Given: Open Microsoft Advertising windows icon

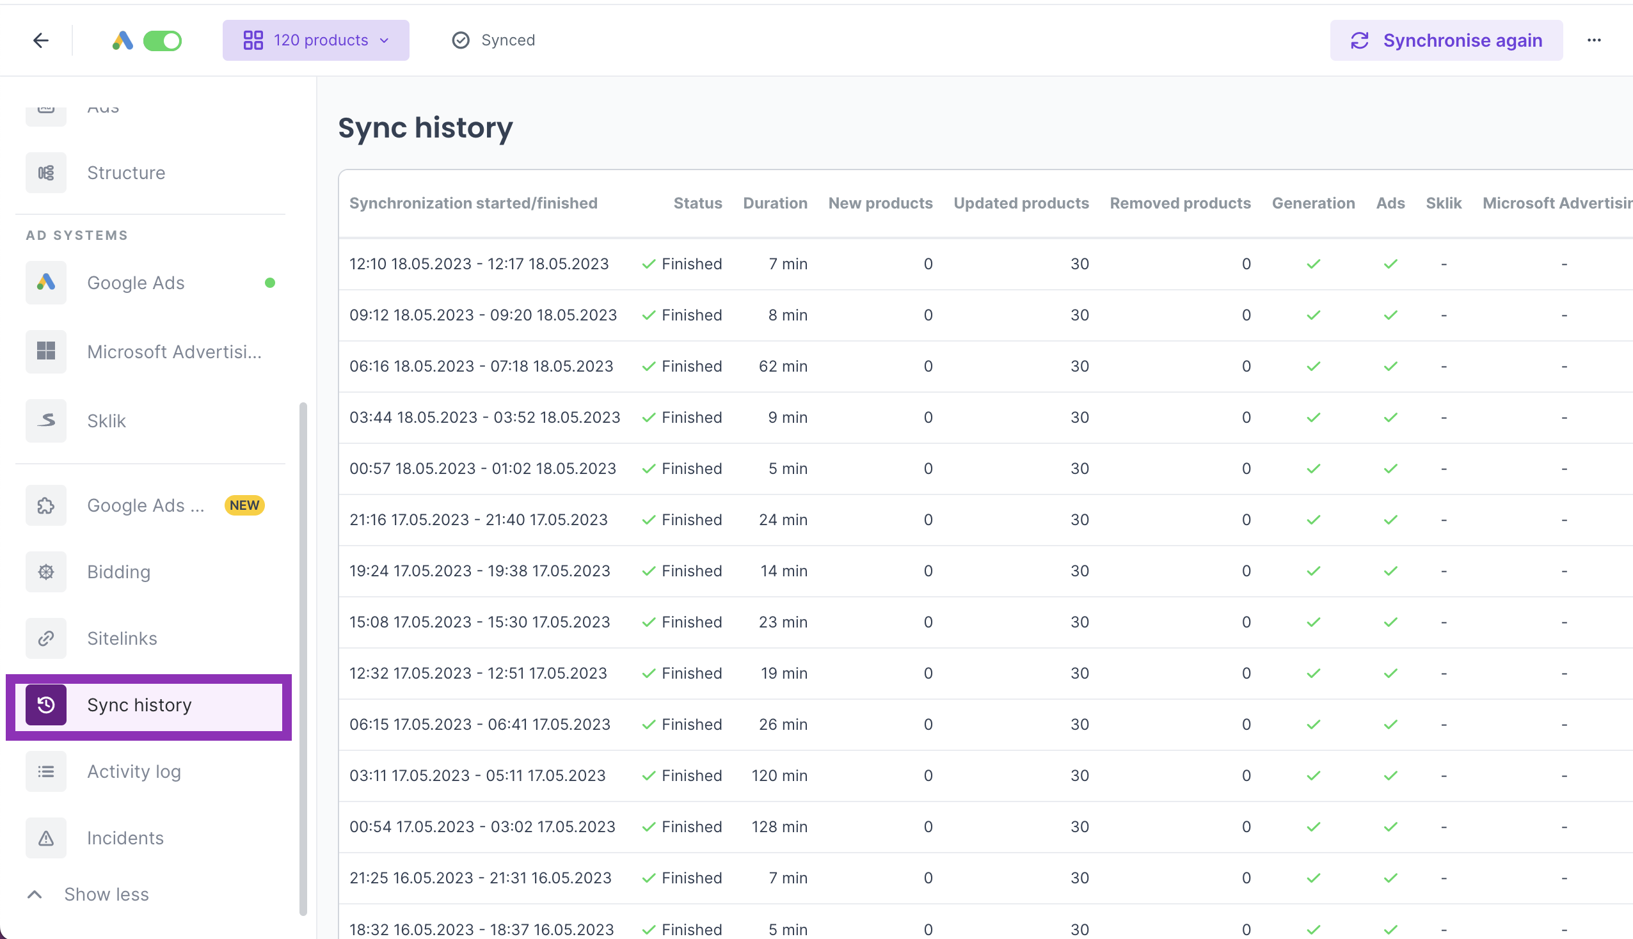Looking at the screenshot, I should click(46, 351).
